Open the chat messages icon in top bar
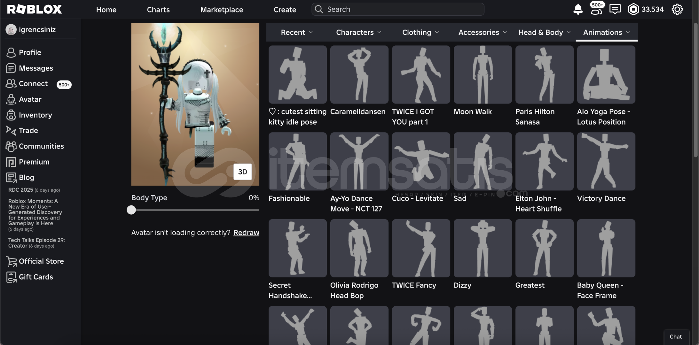The height and width of the screenshot is (345, 699). click(x=615, y=9)
